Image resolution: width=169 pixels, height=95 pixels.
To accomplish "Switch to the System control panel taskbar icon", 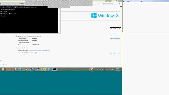I will [49, 69].
